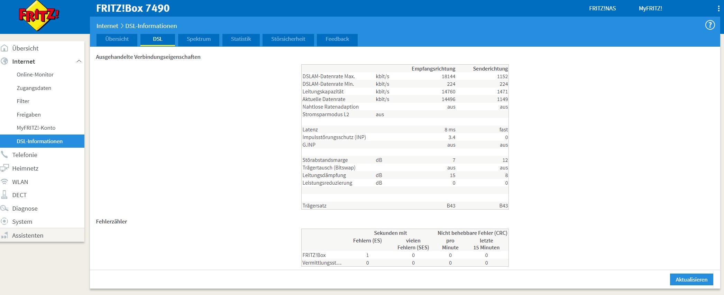Image resolution: width=724 pixels, height=295 pixels.
Task: Open the help question mark icon
Action: pos(710,25)
